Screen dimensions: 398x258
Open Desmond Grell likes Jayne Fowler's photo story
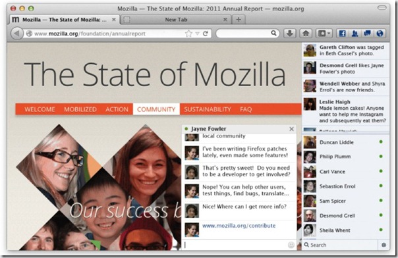point(346,68)
